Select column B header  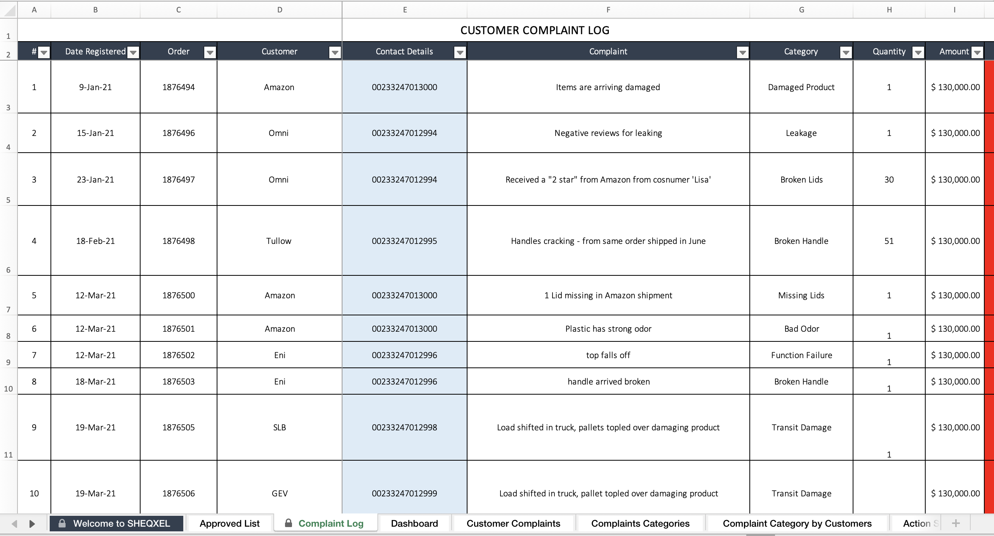(95, 10)
